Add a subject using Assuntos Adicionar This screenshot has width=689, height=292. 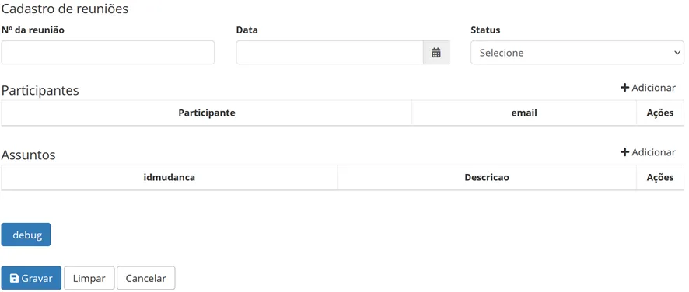click(648, 152)
